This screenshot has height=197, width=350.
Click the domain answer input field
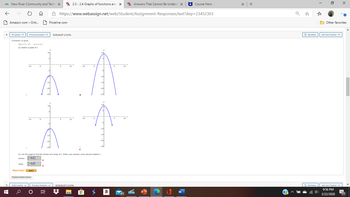point(34,158)
